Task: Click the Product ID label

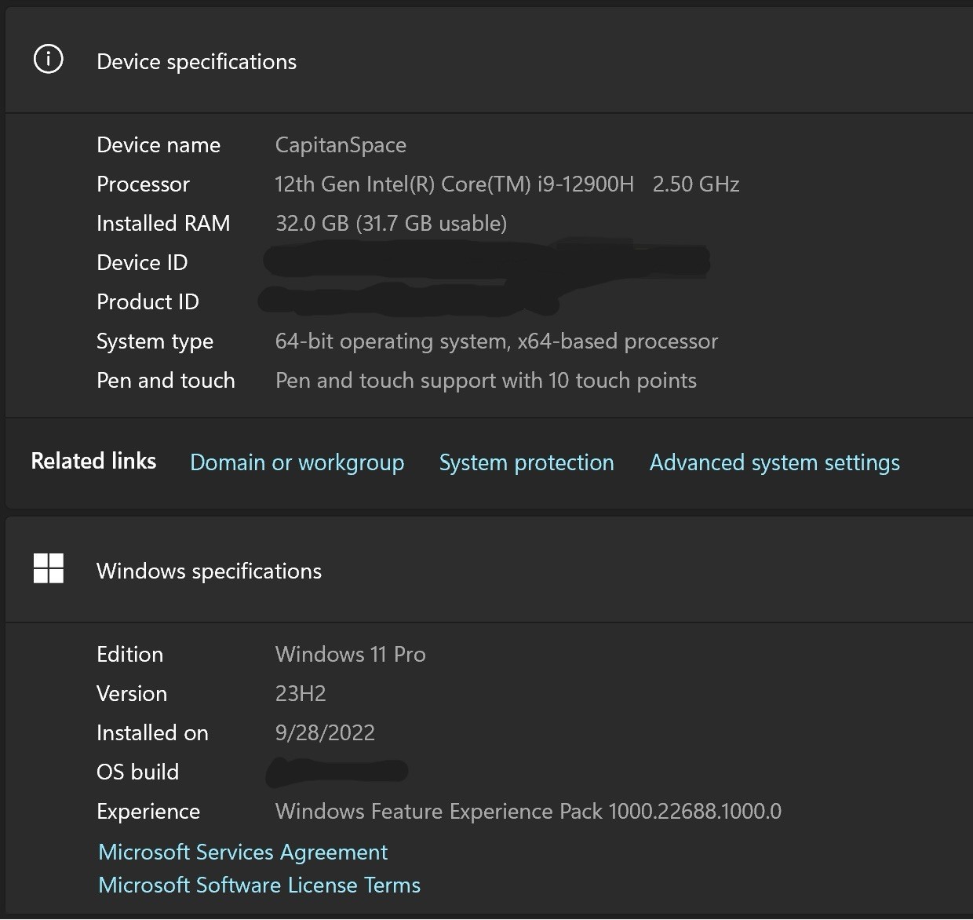Action: tap(148, 301)
